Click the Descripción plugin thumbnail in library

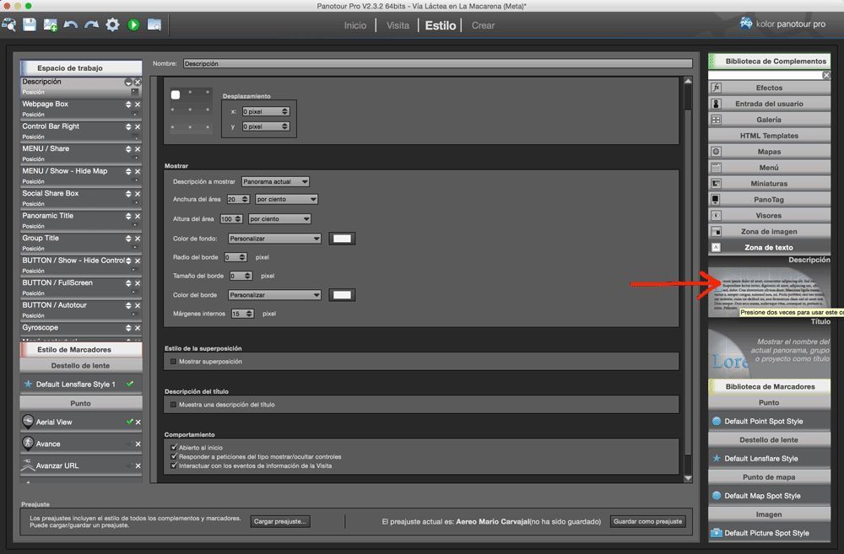pyautogui.click(x=769, y=291)
